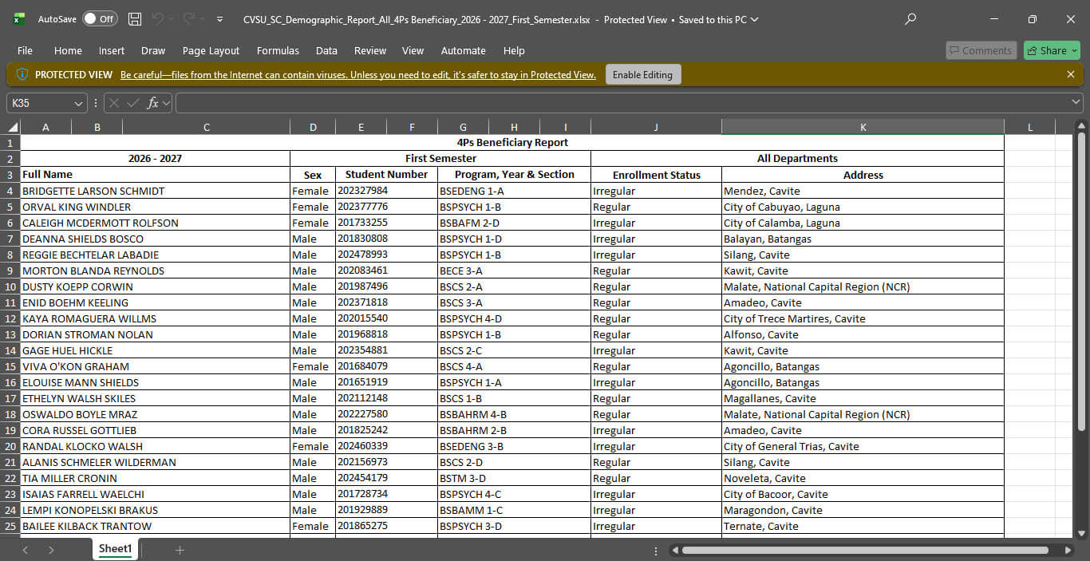Click the Enable Editing button

642,74
